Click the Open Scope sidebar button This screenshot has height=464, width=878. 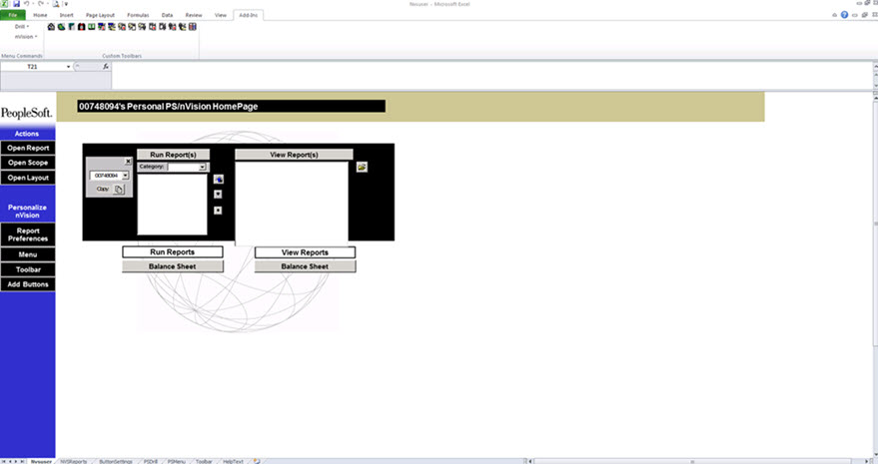(x=28, y=163)
